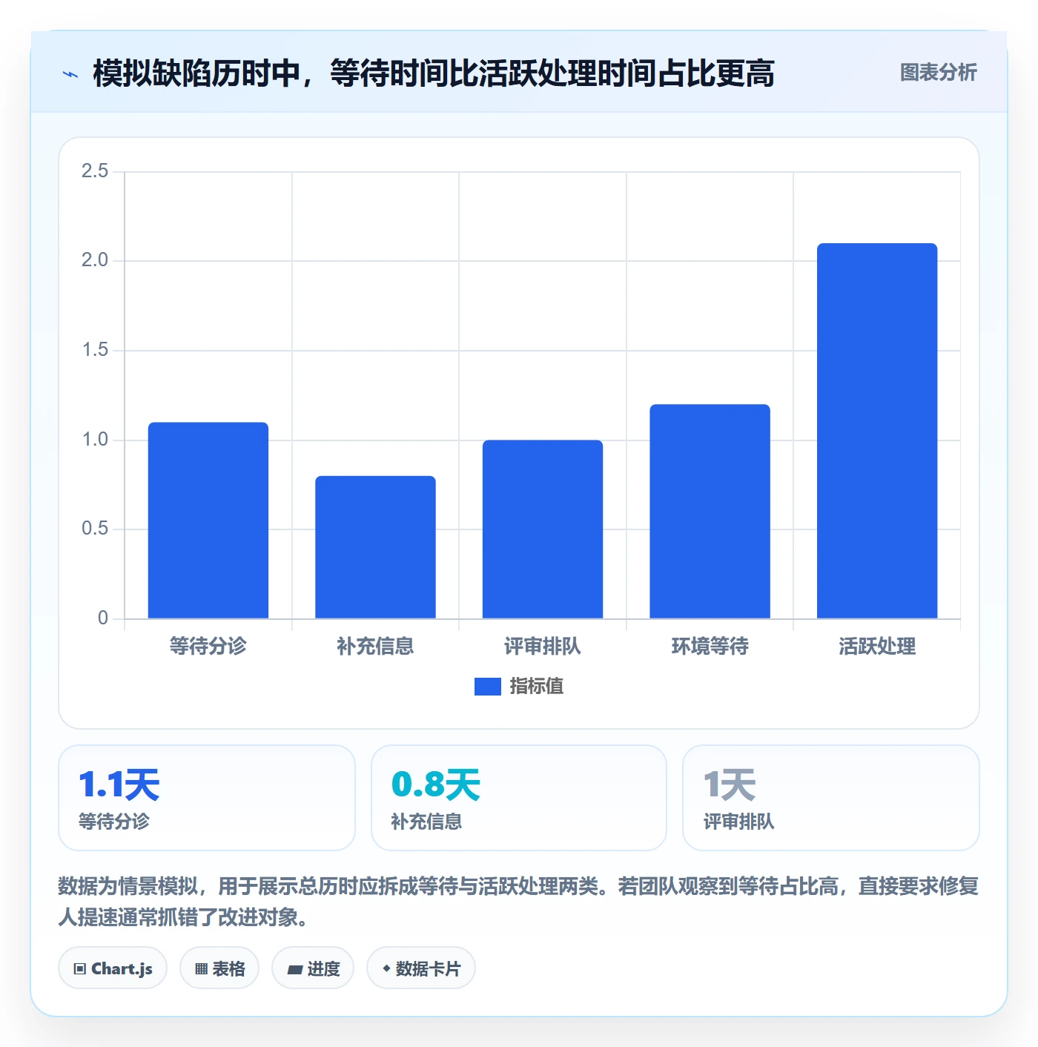Click the bar icon in 进度 chip
This screenshot has width=1038, height=1047.
[x=295, y=969]
